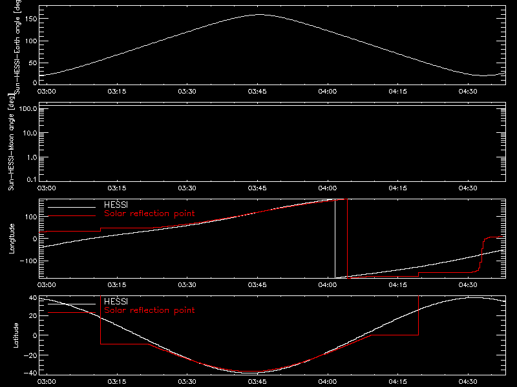Screen dimensions: 517x387
Task: Click 04:15 label under Earth angle plot
Action: click(x=397, y=92)
